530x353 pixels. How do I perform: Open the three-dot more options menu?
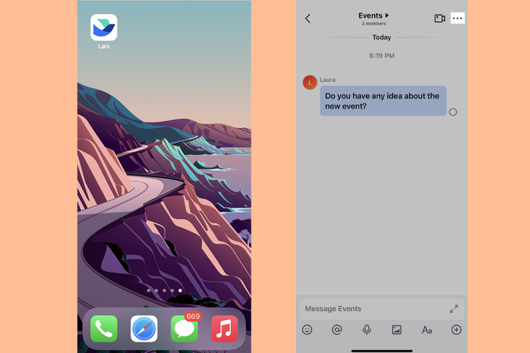point(458,19)
